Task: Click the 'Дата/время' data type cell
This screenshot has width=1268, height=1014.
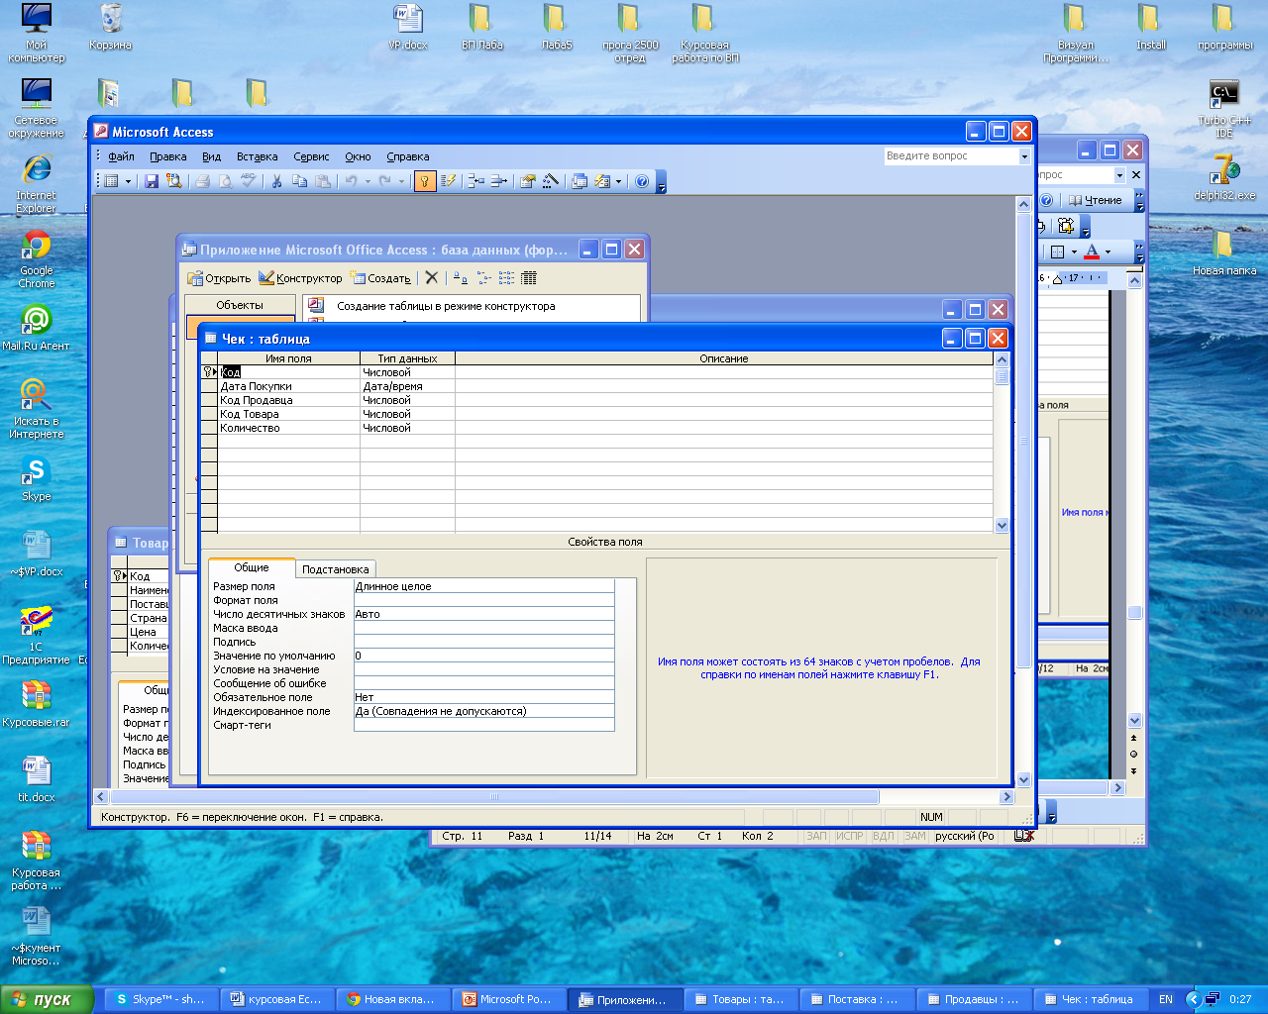Action: [407, 386]
